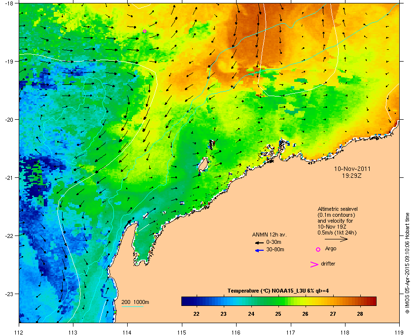Viewport: 414px width, 335px height.
Task: Click the '200 1000m' bathymetry label
Action: (x=135, y=302)
